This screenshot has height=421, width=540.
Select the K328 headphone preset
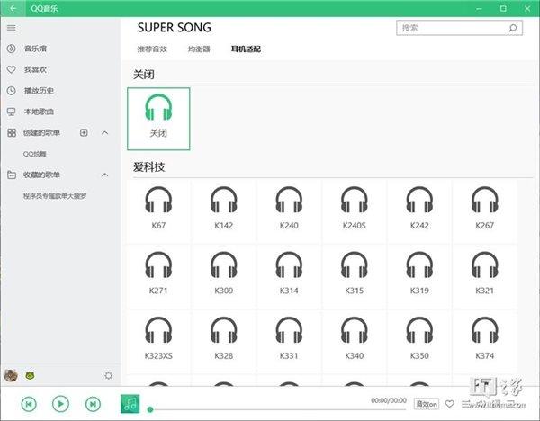[x=224, y=341]
